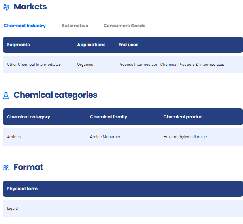Select the Liquid physical form cell

pyautogui.click(x=12, y=209)
